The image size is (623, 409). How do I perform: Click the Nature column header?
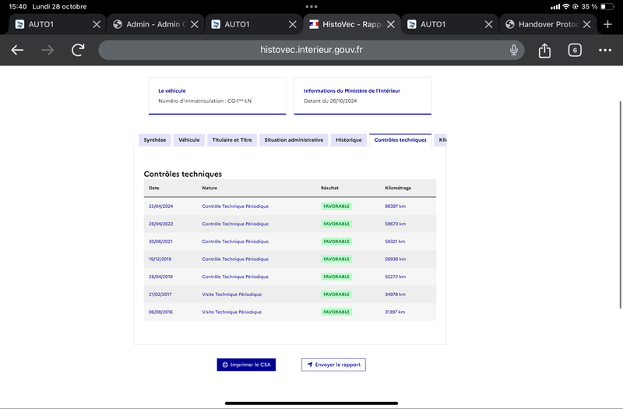[x=209, y=188]
